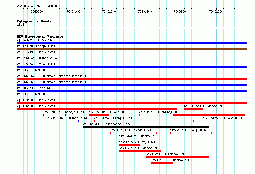Select the red esv3643262 variant bar

[x=132, y=79]
